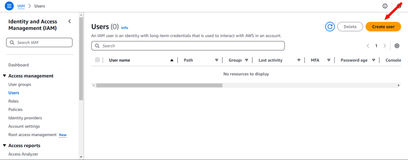Screen dimensions: 408x160
Task: Select Users in sidebar
Action: point(14,93)
